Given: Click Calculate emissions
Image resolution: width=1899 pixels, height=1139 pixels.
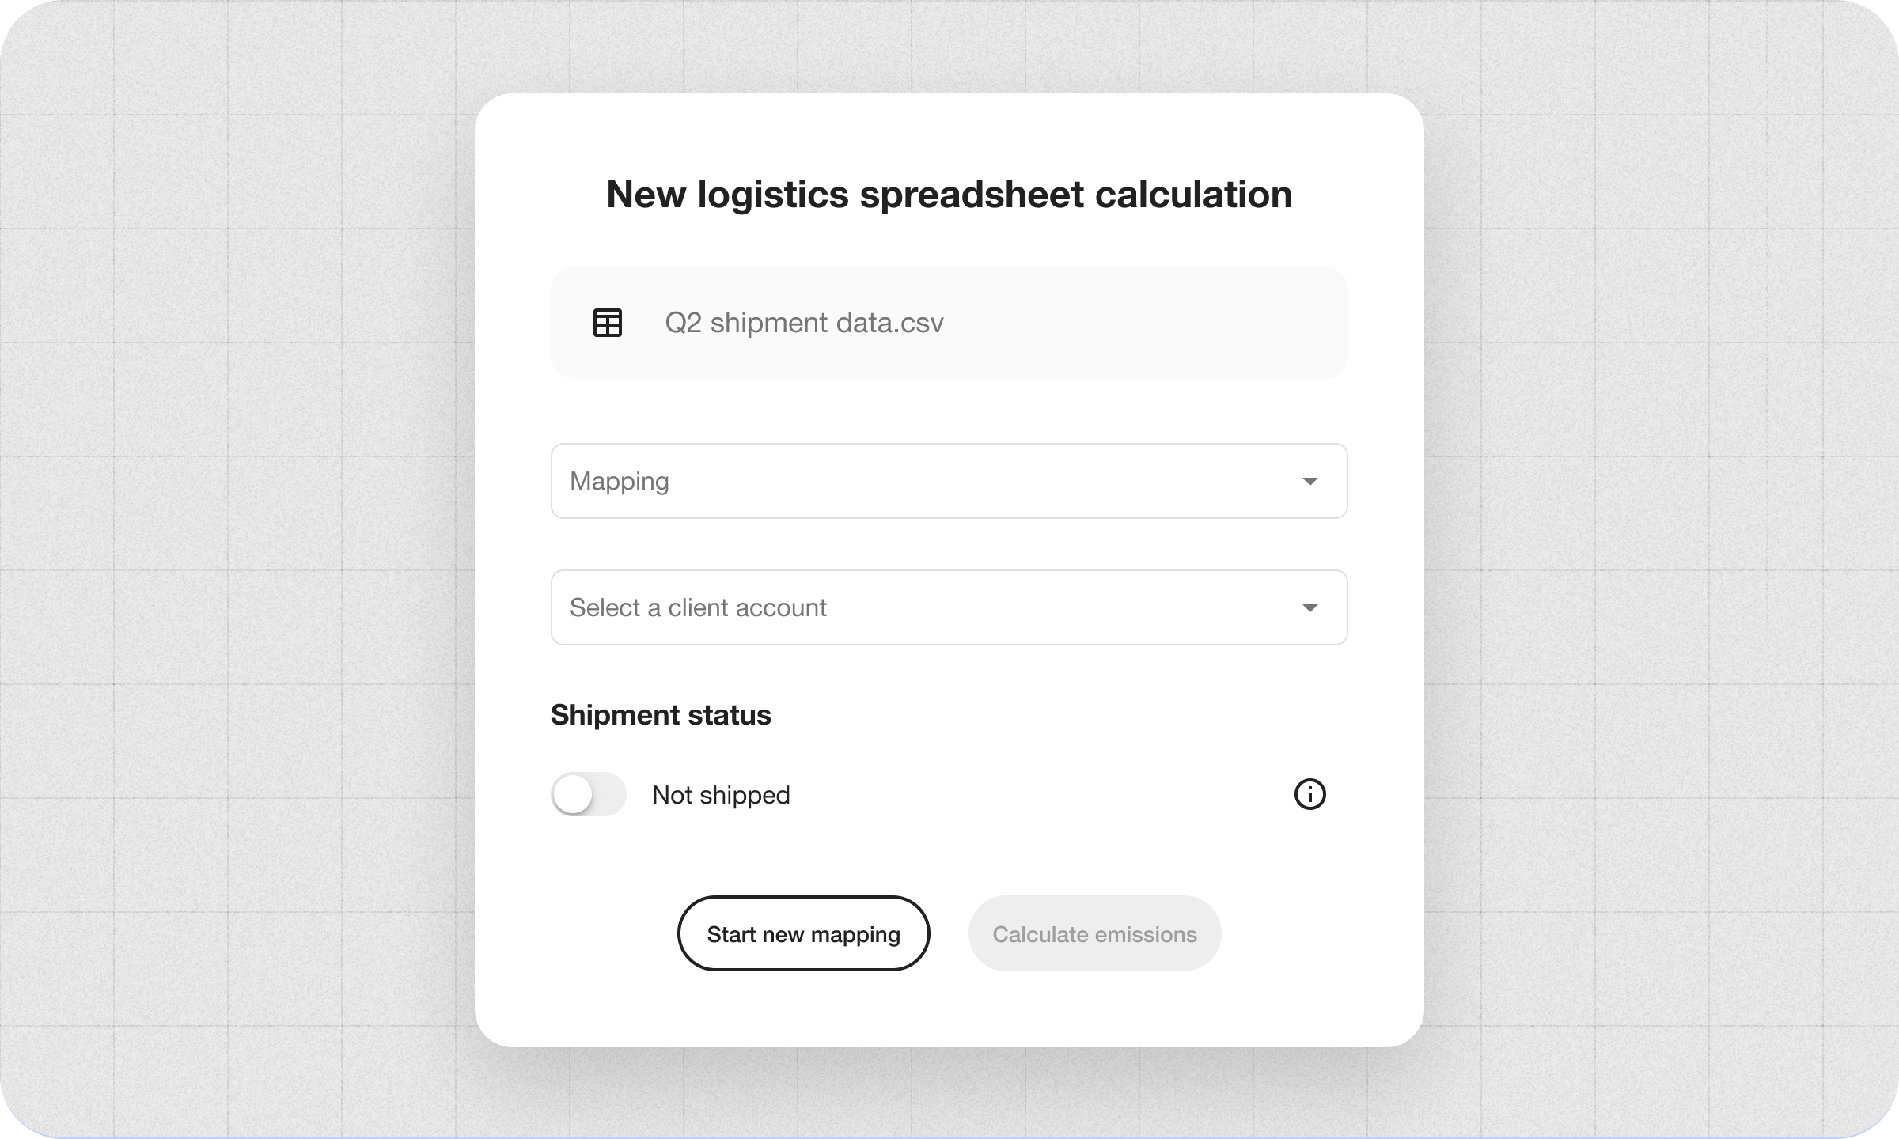Looking at the screenshot, I should click(x=1094, y=933).
